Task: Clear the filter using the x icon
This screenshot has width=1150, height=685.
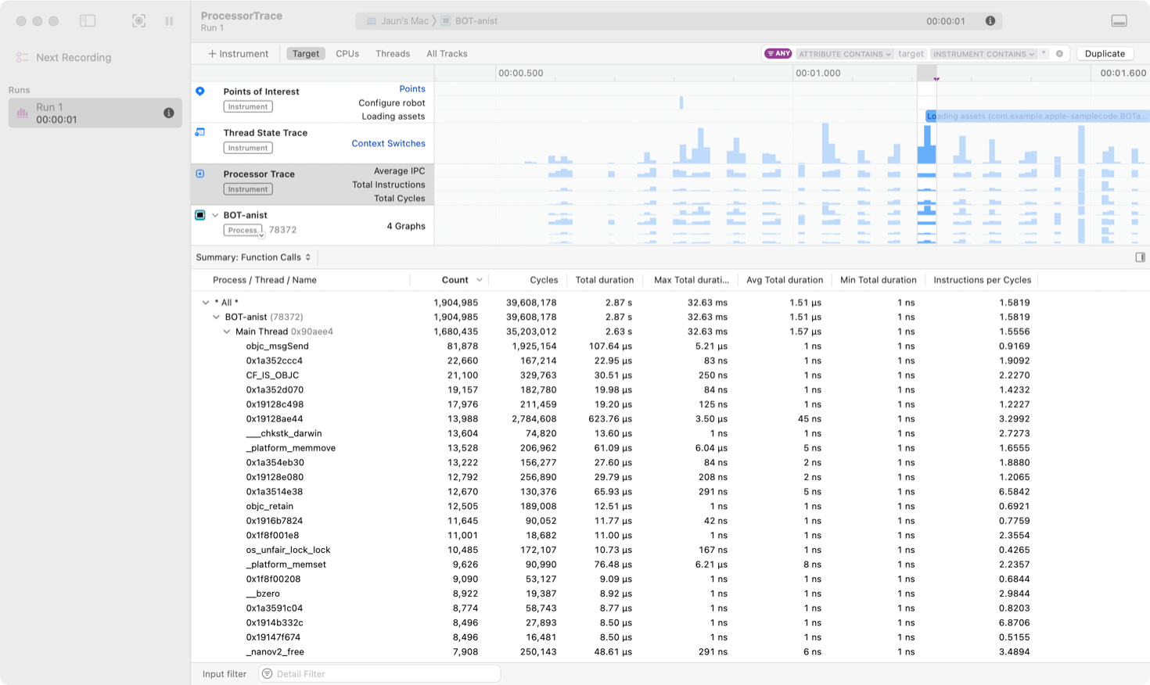Action: click(1060, 53)
